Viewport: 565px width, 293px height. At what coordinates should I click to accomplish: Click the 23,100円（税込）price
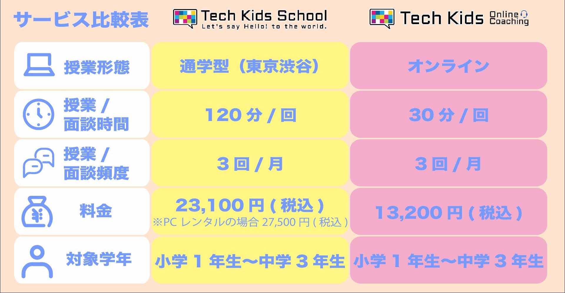pos(250,205)
